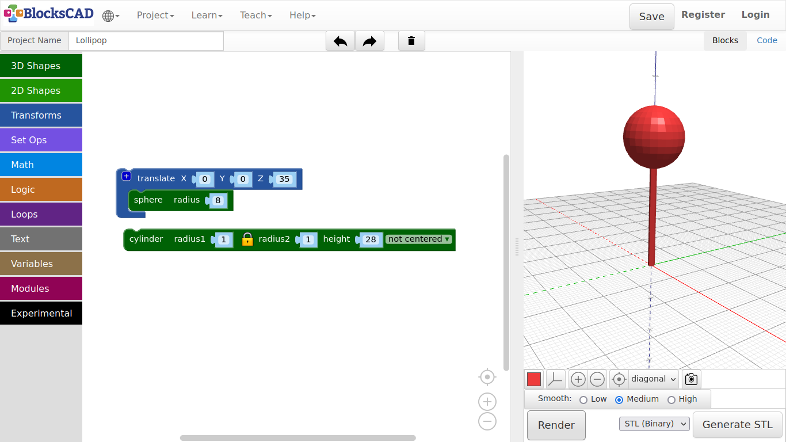Switch to the Code tab
This screenshot has width=786, height=442.
[x=766, y=40]
